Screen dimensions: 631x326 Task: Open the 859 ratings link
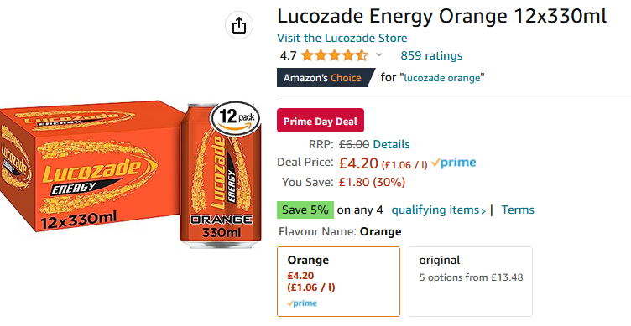(431, 55)
